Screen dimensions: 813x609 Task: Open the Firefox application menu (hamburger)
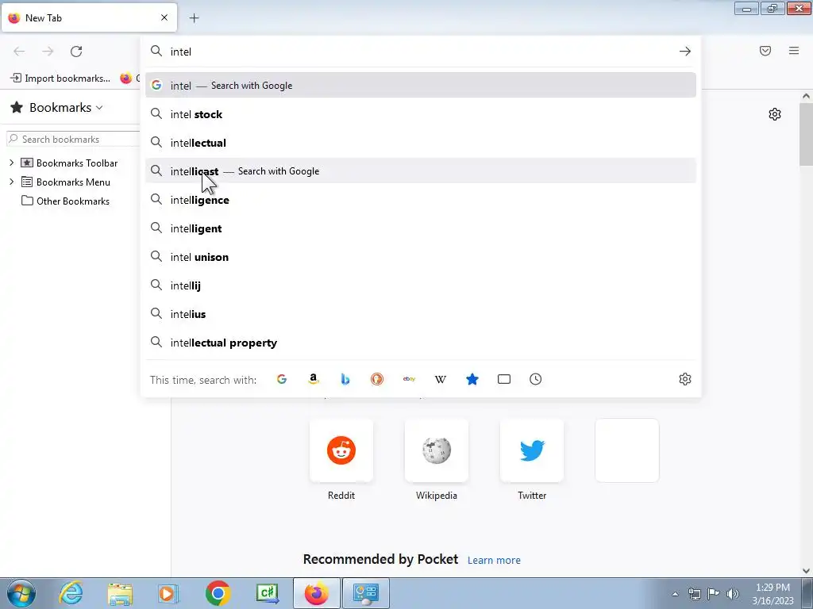click(794, 51)
